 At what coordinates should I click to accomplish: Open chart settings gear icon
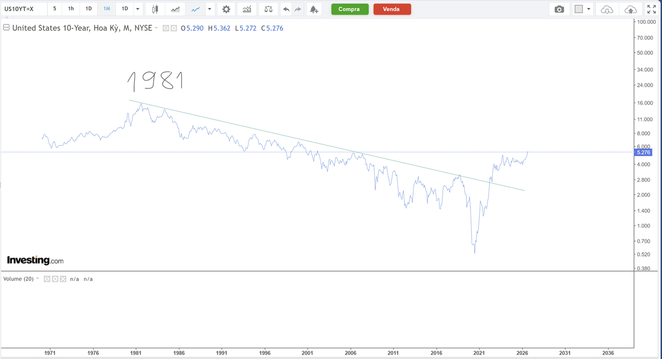(226, 9)
